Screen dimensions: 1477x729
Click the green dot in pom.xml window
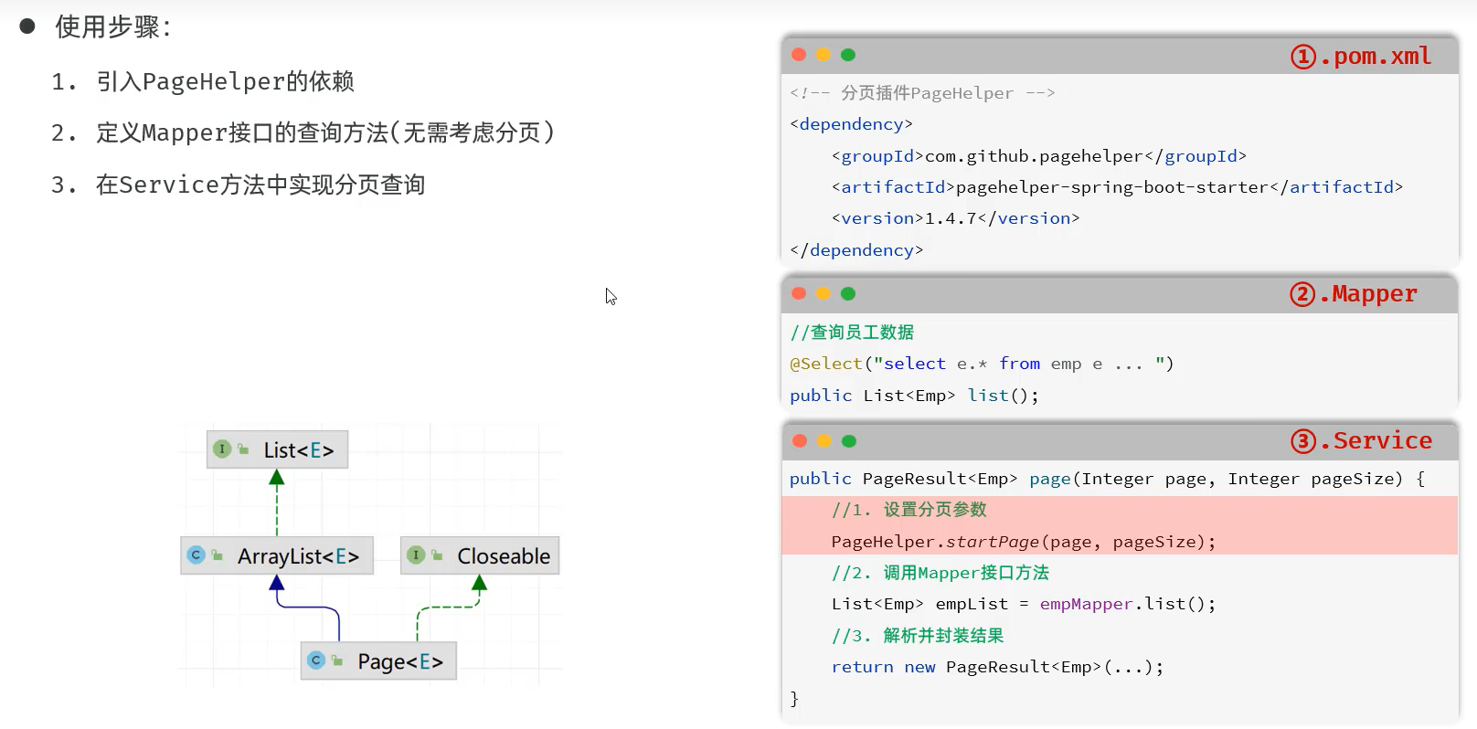848,55
